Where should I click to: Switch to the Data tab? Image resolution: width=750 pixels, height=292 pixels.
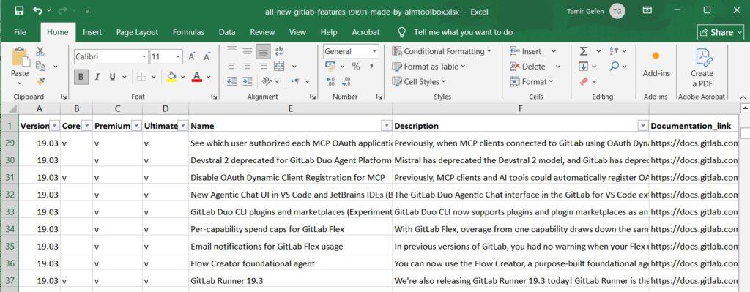(227, 32)
